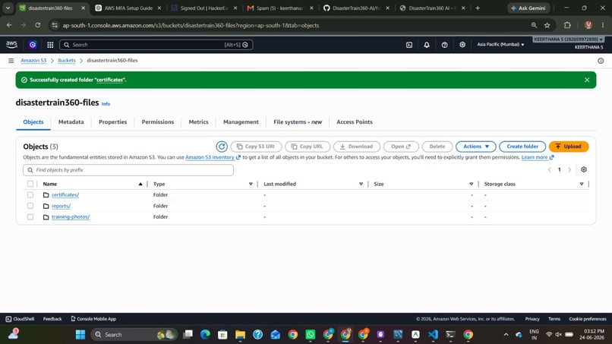Open the Amazon Q assistant icon
Screen dimensions: 612x344
(33, 45)
